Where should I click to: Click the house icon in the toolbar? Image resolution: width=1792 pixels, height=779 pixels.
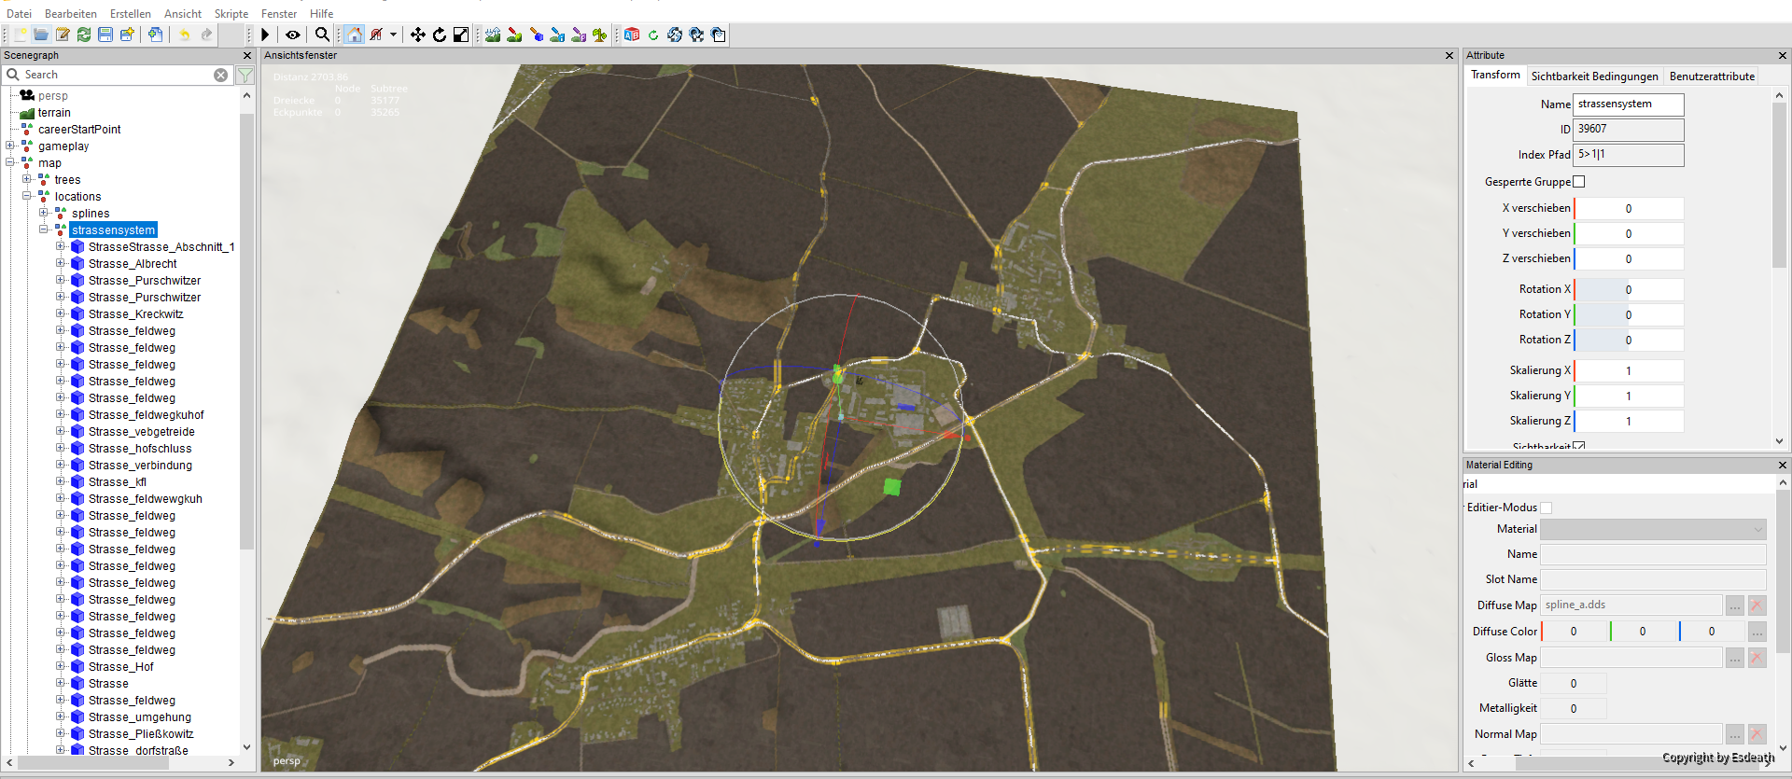click(355, 35)
